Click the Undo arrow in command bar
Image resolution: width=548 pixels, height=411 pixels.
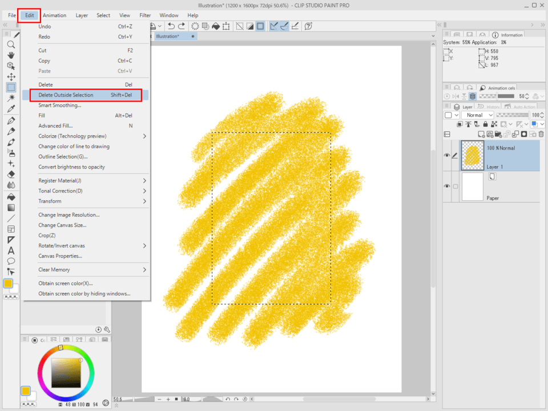[171, 26]
